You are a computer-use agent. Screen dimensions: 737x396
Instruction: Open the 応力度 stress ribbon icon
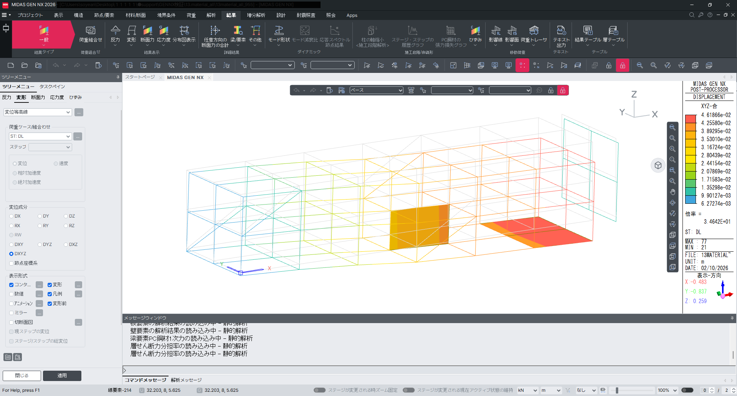(x=164, y=34)
